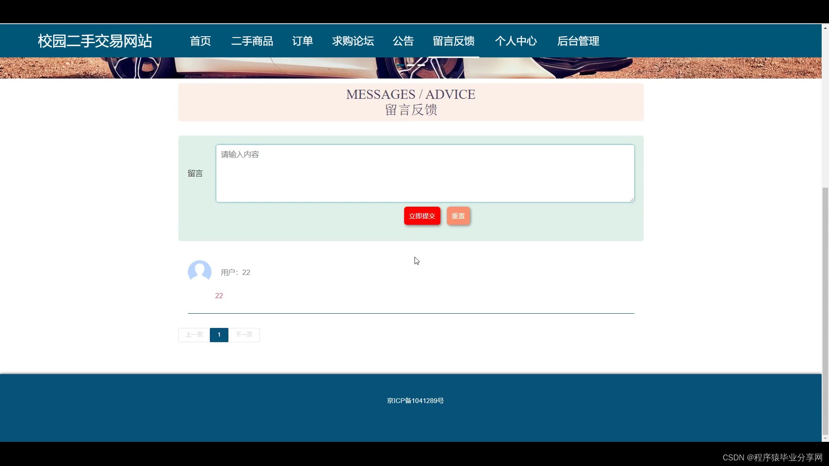Screen dimensions: 829x466
Task: Go to previous page with 上一页
Action: coord(194,335)
